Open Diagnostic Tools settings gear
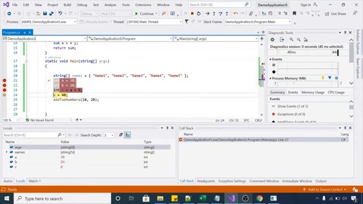 272,40
